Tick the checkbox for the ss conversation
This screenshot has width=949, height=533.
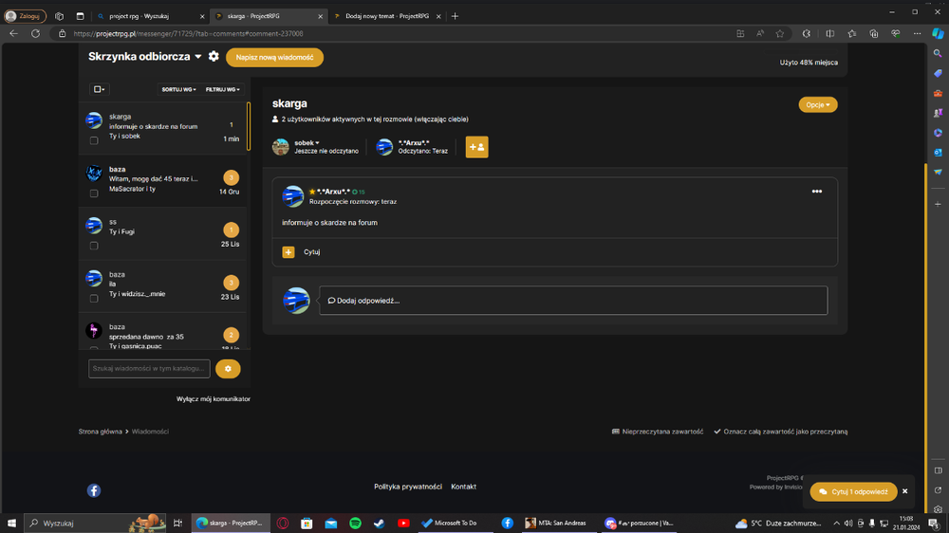click(94, 246)
